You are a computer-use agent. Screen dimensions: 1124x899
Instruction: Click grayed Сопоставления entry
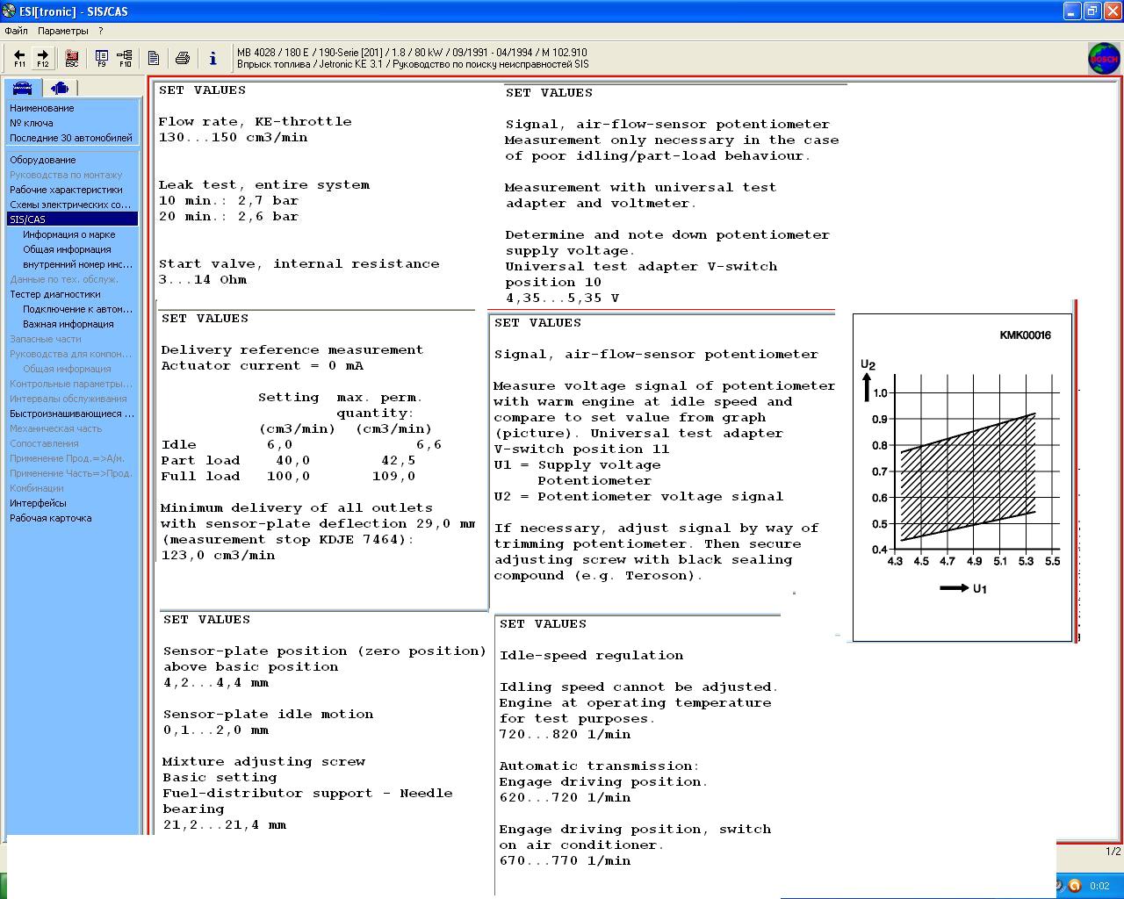(44, 443)
